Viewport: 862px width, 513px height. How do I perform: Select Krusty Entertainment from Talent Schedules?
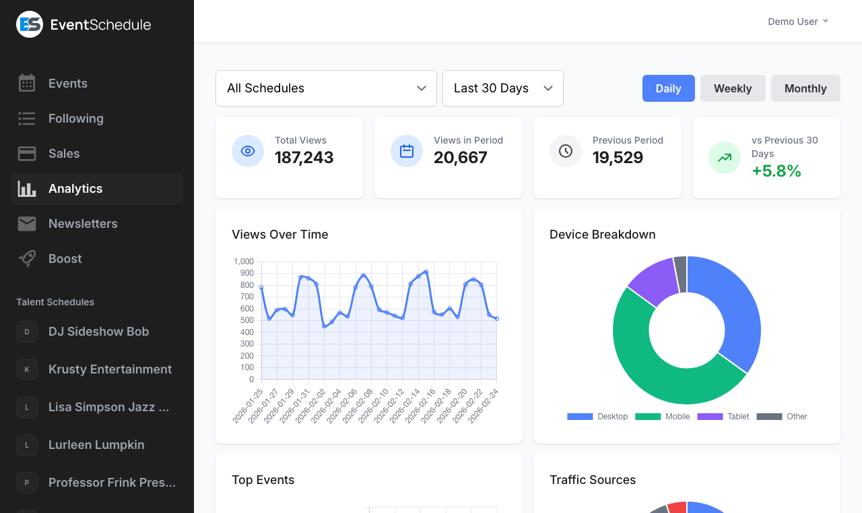[110, 369]
